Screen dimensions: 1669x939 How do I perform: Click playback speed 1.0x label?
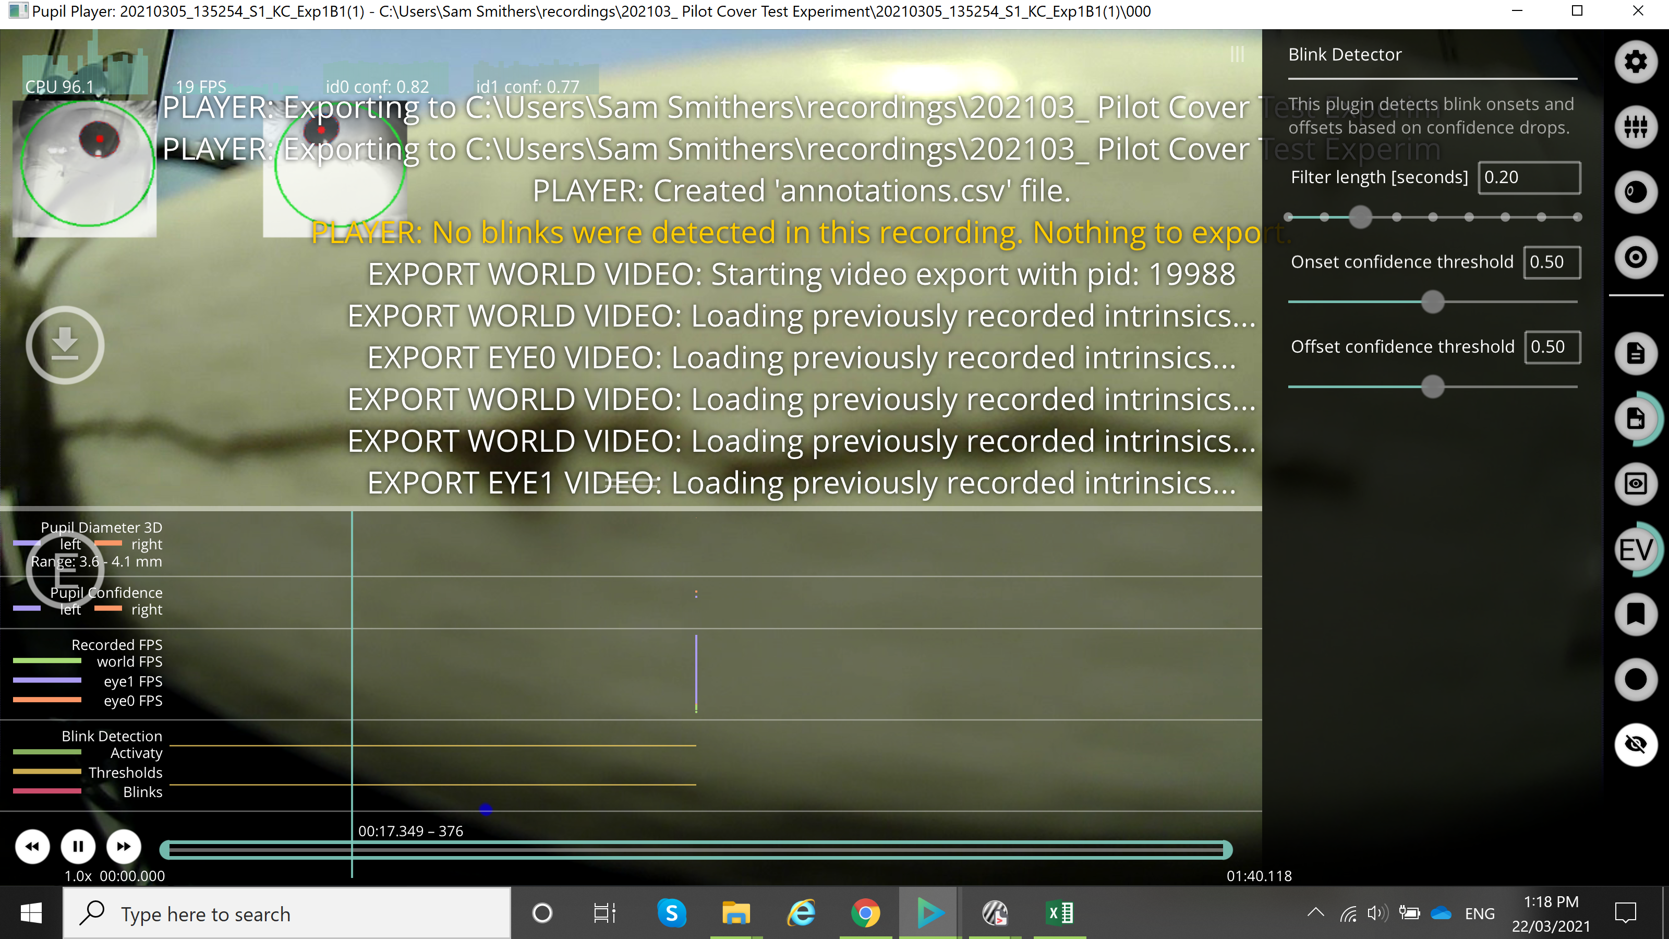[x=78, y=876]
